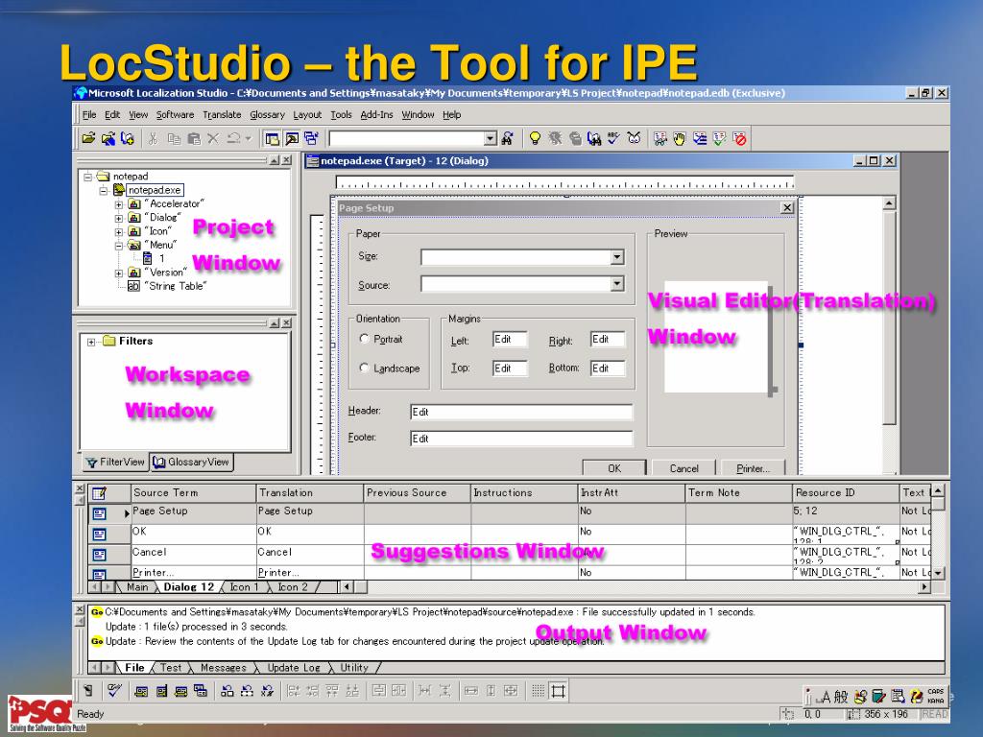Click the "Printer..." source term cell
983x737 pixels.
[194, 572]
